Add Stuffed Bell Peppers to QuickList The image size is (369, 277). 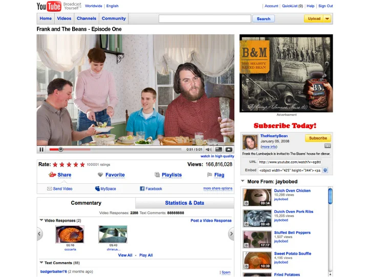point(246,245)
